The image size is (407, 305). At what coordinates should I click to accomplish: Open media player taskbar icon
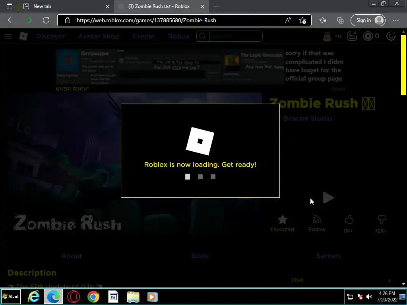point(153,297)
